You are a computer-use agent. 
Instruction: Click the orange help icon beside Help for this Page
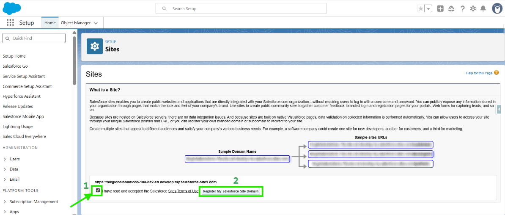(x=496, y=72)
